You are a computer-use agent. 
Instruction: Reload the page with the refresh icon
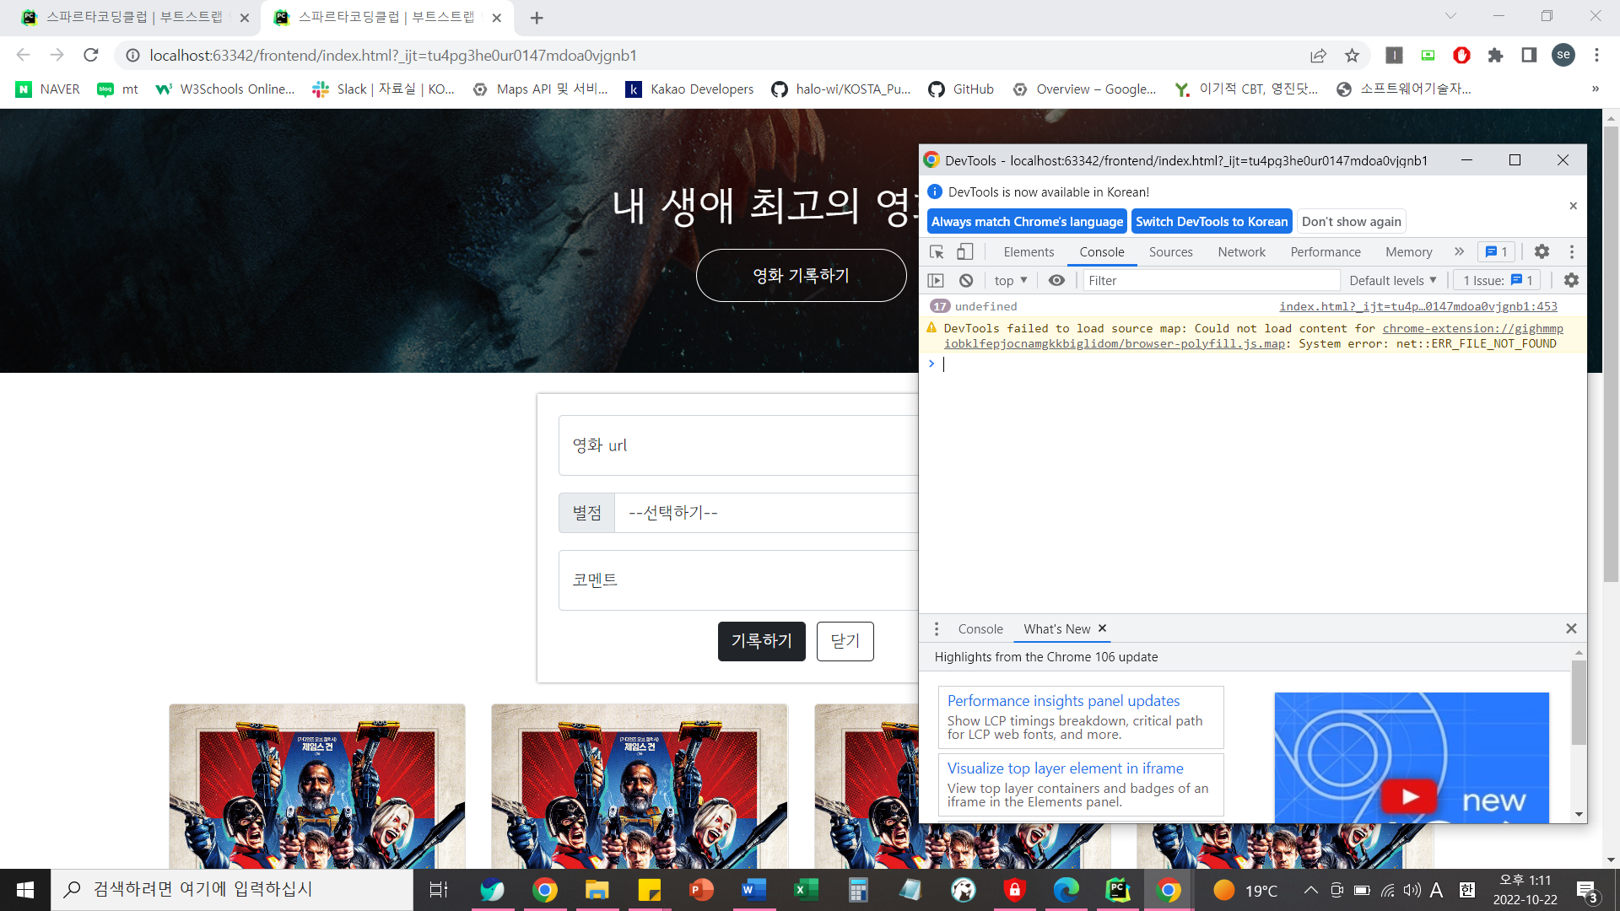(91, 55)
